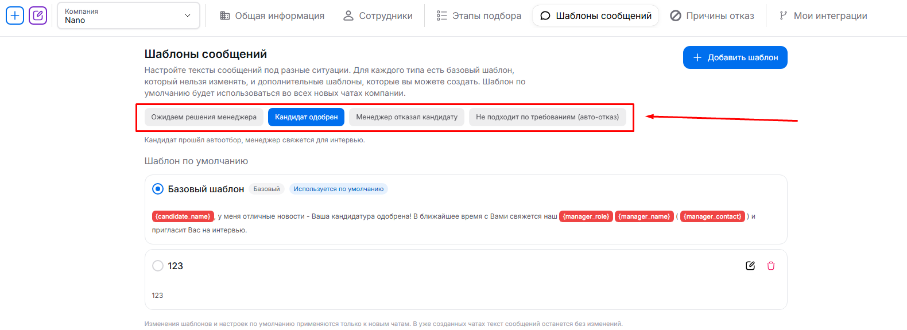
Task: Go to the Сотрудники tab
Action: click(x=378, y=15)
